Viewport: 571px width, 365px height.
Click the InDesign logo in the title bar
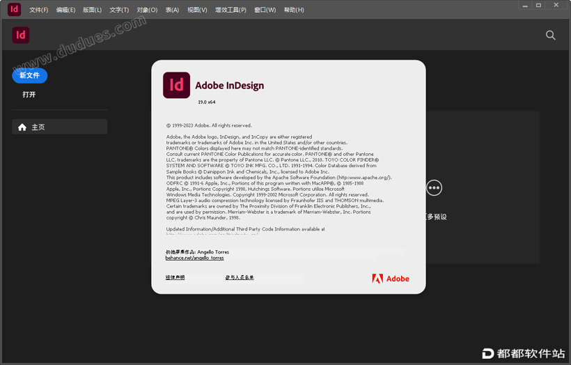14,9
